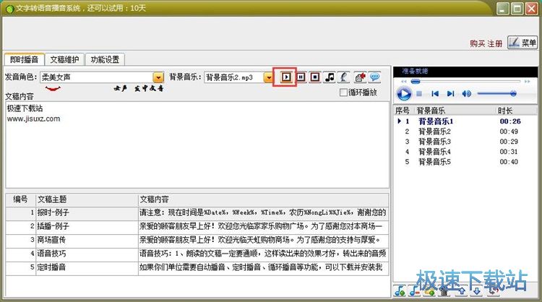
Task: Start broadcasting the script with the play icon
Action: point(286,77)
